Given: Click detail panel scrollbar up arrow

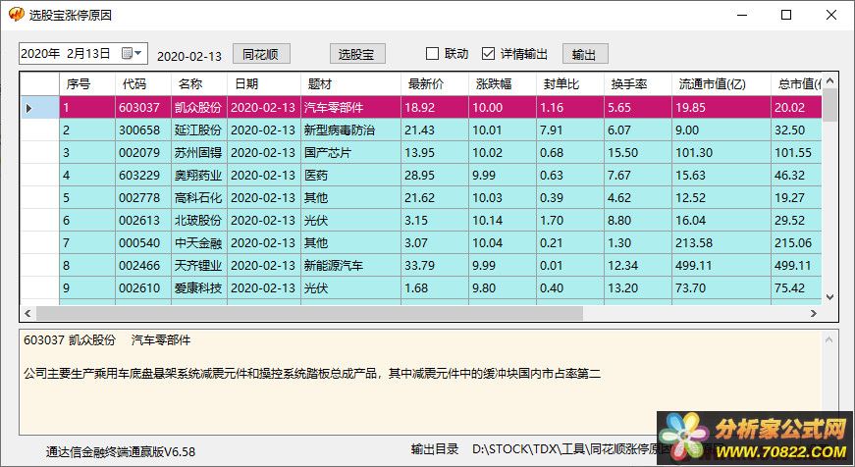Looking at the screenshot, I should tap(828, 340).
